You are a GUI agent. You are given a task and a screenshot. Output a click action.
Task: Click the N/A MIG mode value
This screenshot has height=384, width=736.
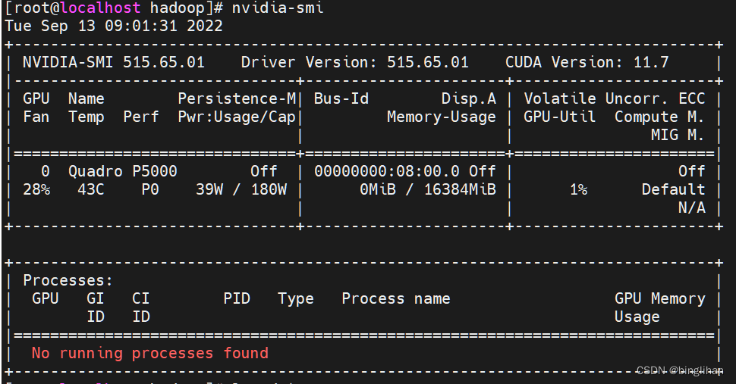pyautogui.click(x=691, y=208)
